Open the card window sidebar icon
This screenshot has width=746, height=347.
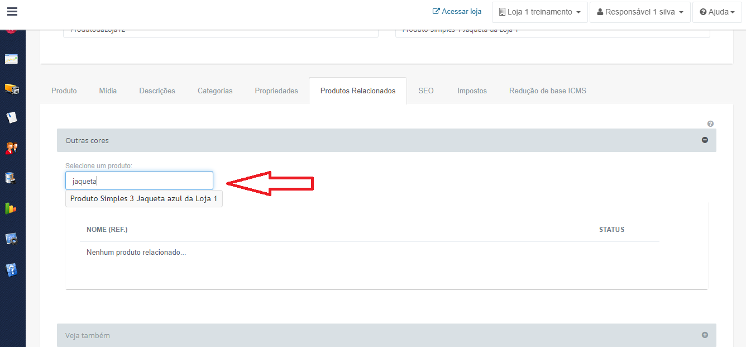click(x=12, y=59)
